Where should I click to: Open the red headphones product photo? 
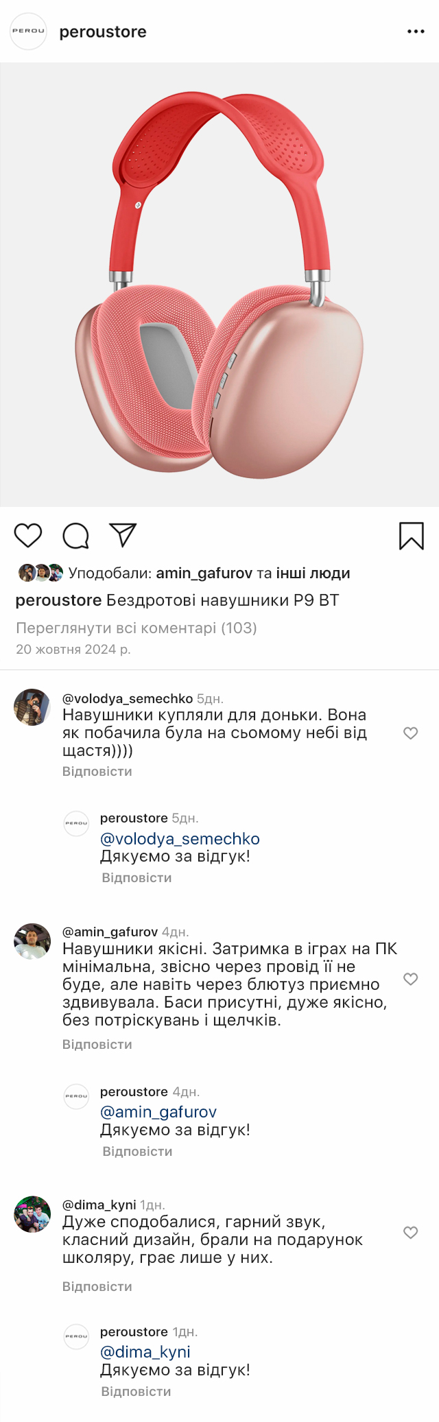pyautogui.click(x=219, y=285)
